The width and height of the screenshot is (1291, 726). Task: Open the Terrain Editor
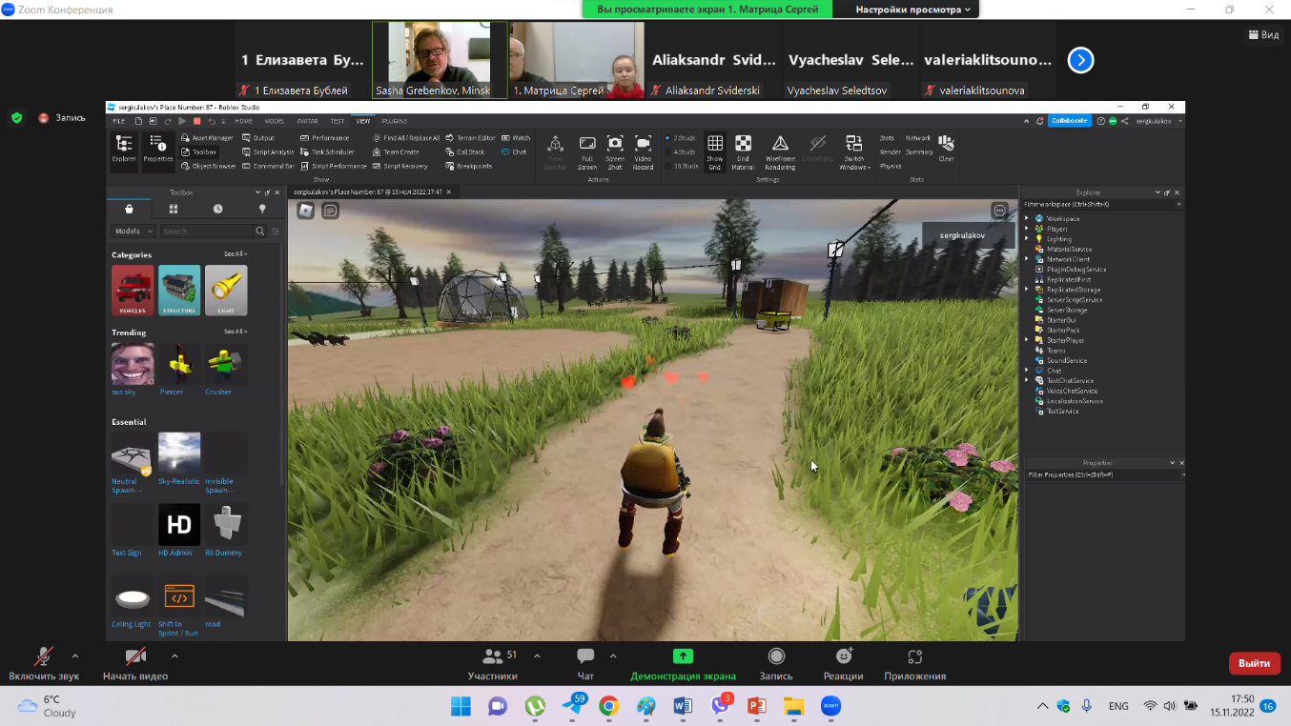pyautogui.click(x=470, y=138)
